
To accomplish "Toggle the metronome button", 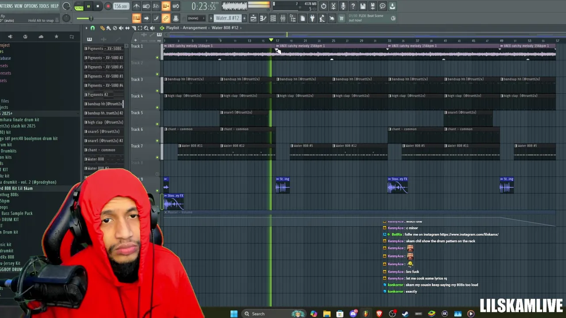I will click(136, 6).
